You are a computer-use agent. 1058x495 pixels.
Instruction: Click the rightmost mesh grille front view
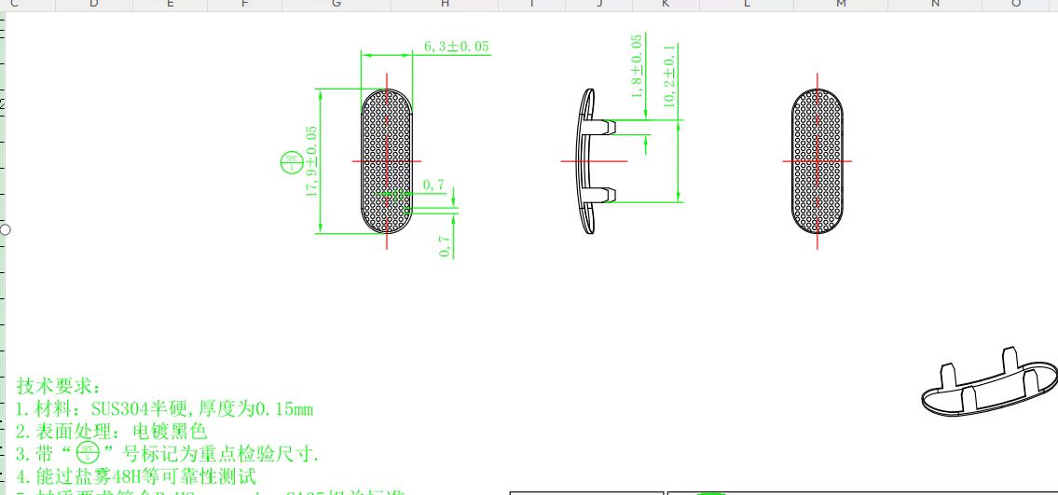818,161
